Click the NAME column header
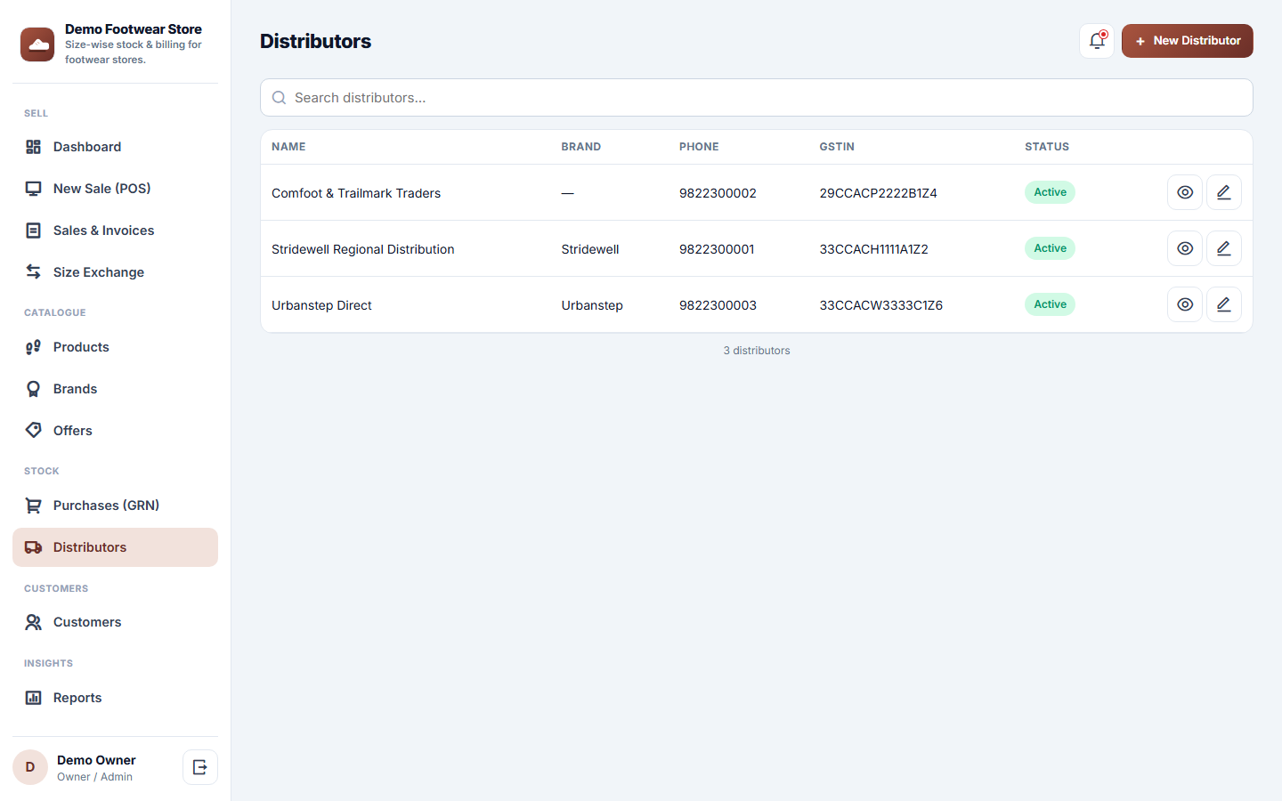Image resolution: width=1282 pixels, height=801 pixels. point(288,147)
